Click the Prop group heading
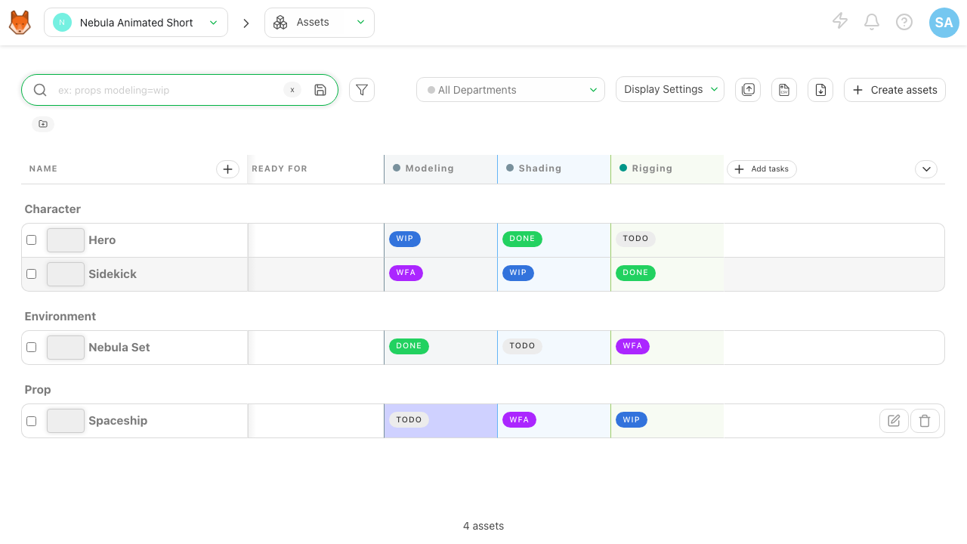967x544 pixels. [38, 390]
